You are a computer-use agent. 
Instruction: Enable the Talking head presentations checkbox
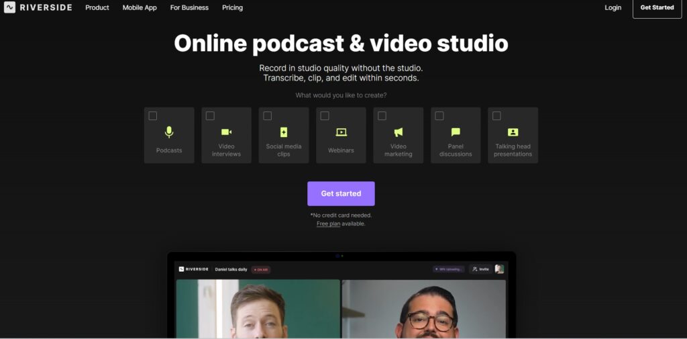[496, 116]
